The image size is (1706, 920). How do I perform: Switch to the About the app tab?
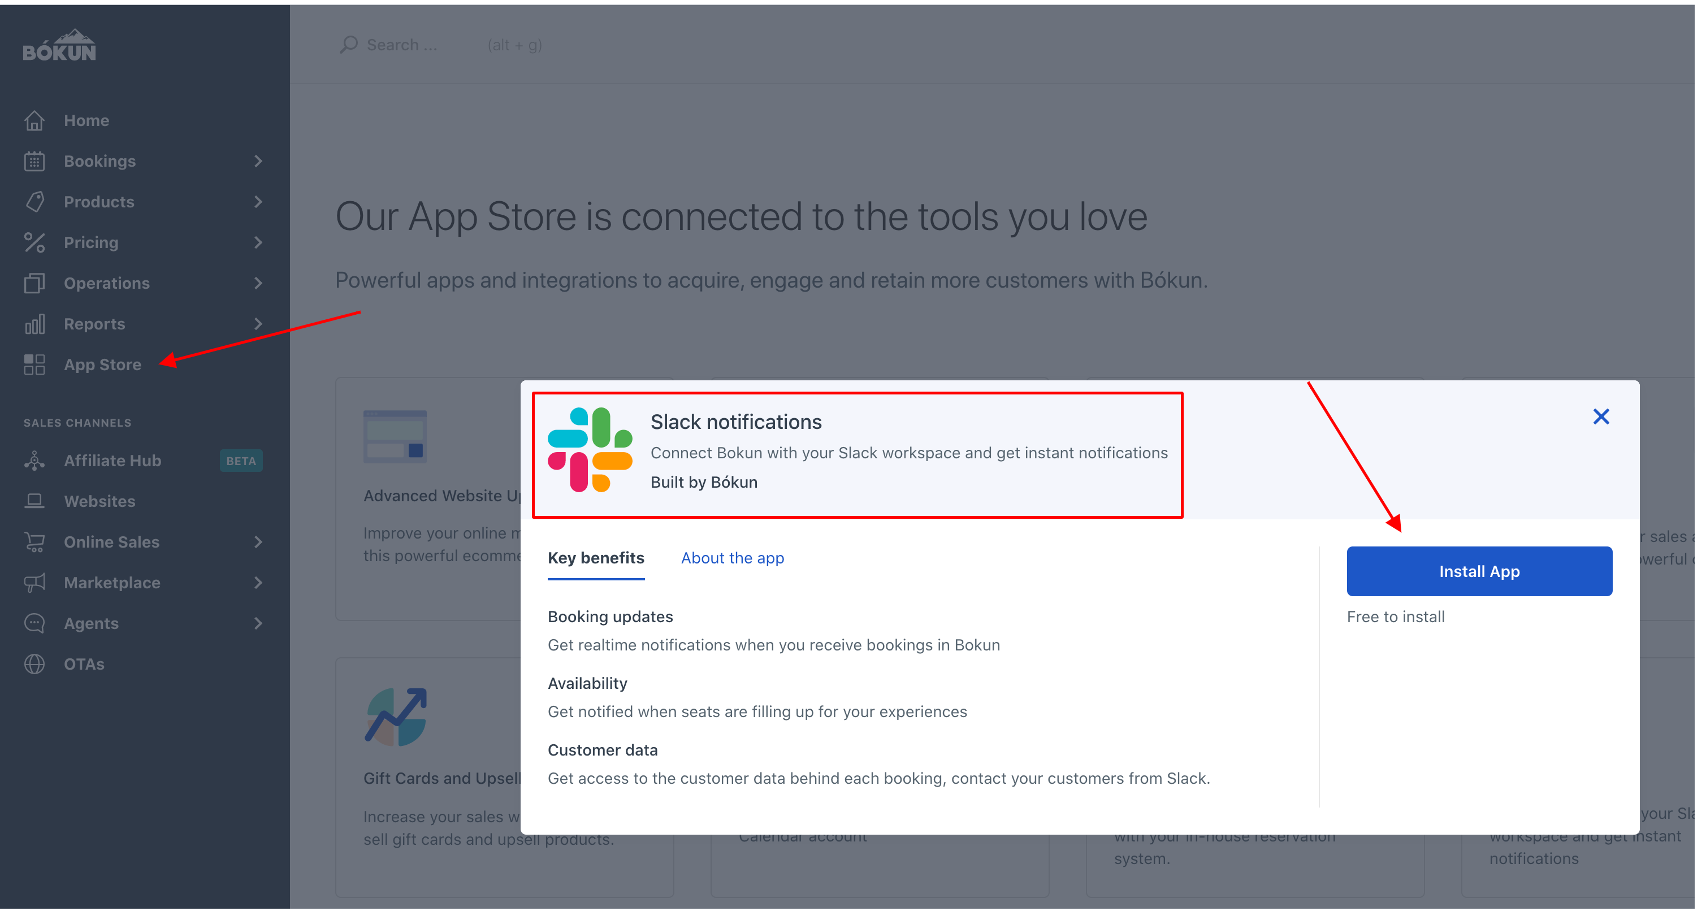(737, 562)
